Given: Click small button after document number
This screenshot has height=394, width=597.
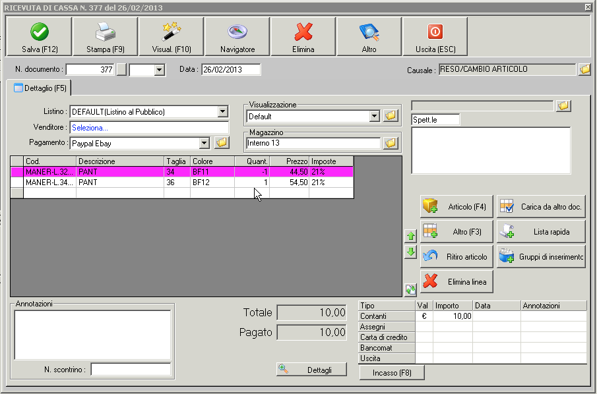Looking at the screenshot, I should click(121, 70).
